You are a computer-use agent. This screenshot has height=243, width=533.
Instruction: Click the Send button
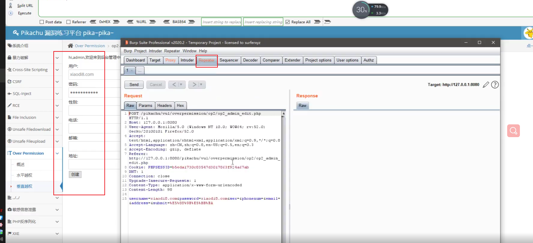coord(134,85)
